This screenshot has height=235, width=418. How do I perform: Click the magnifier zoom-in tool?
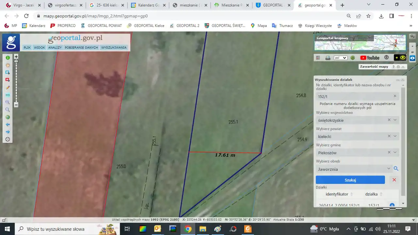(8, 102)
